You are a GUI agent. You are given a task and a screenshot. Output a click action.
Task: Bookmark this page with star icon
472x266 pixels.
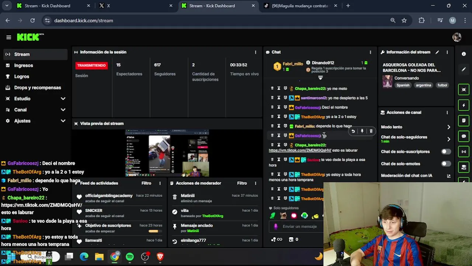click(404, 21)
